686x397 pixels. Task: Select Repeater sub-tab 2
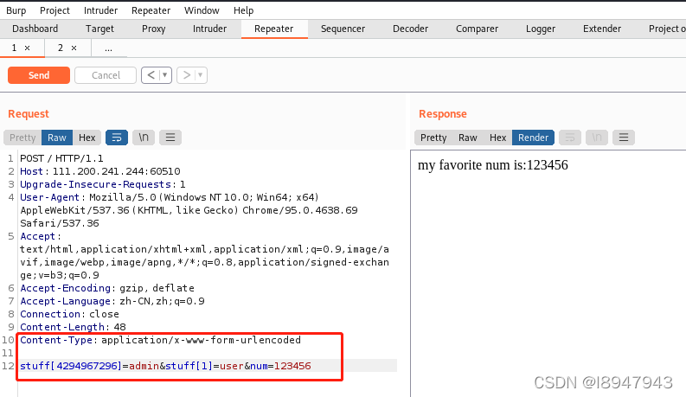61,48
